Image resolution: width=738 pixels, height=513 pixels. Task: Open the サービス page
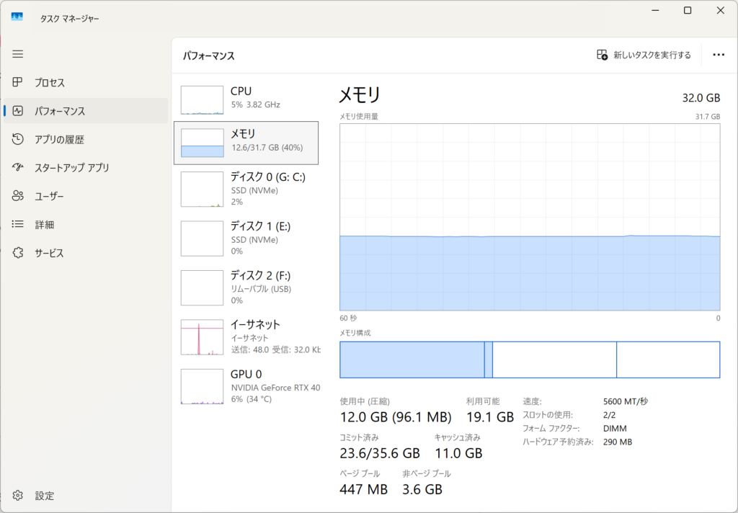(x=86, y=253)
